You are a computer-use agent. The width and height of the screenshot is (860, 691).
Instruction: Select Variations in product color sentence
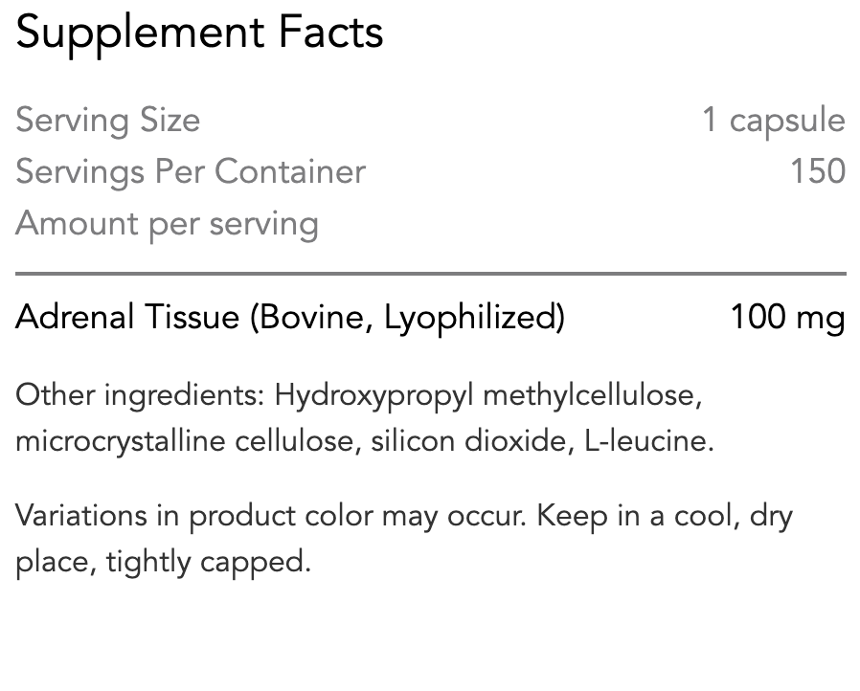point(270,516)
